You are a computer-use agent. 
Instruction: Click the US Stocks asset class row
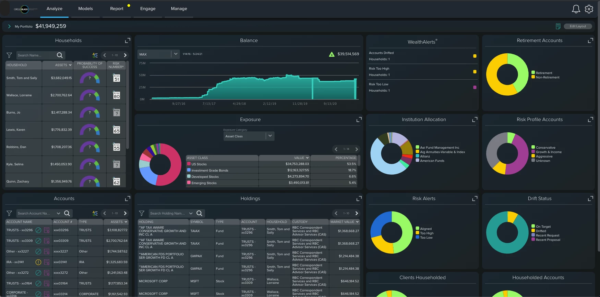pyautogui.click(x=272, y=164)
